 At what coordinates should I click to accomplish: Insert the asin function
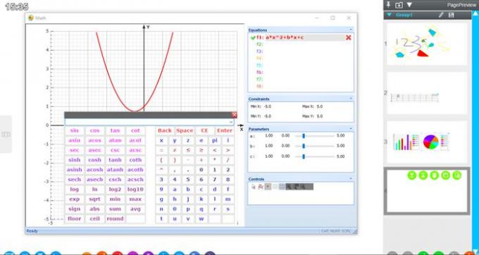[x=74, y=140]
